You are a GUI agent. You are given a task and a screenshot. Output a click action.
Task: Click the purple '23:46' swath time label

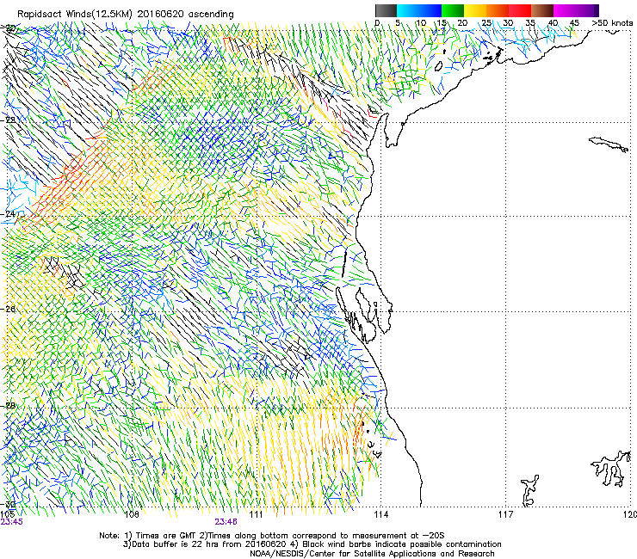pyautogui.click(x=226, y=522)
